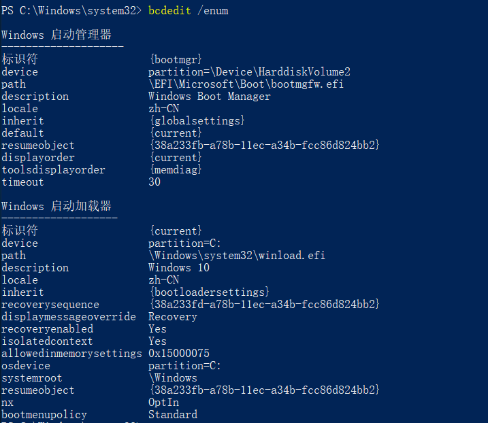Click the {memdiag} toolsdisplayorder value

pyautogui.click(x=176, y=170)
